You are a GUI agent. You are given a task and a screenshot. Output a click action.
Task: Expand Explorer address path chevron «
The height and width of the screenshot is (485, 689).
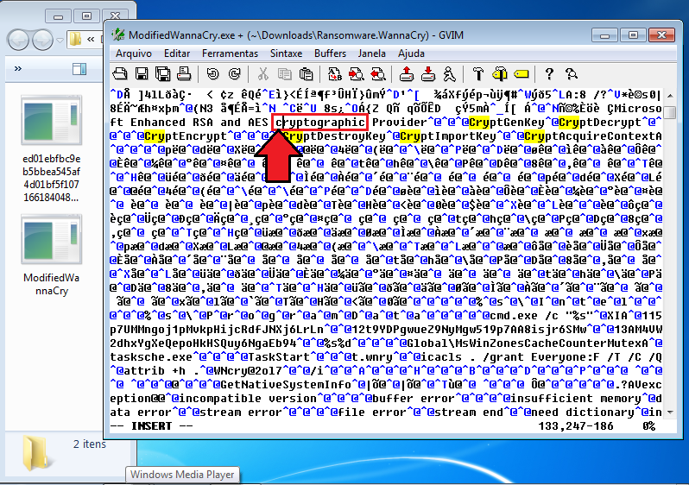tap(91, 40)
